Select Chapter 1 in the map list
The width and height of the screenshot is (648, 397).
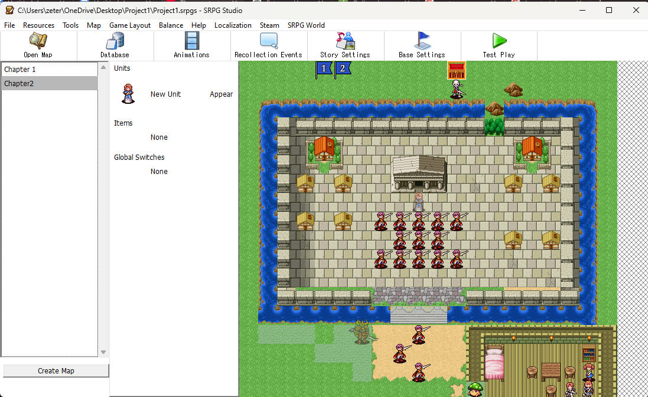coord(50,70)
